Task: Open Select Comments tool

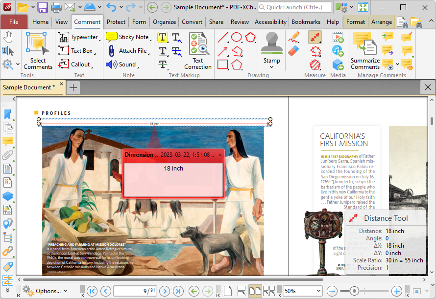Action: 38,50
